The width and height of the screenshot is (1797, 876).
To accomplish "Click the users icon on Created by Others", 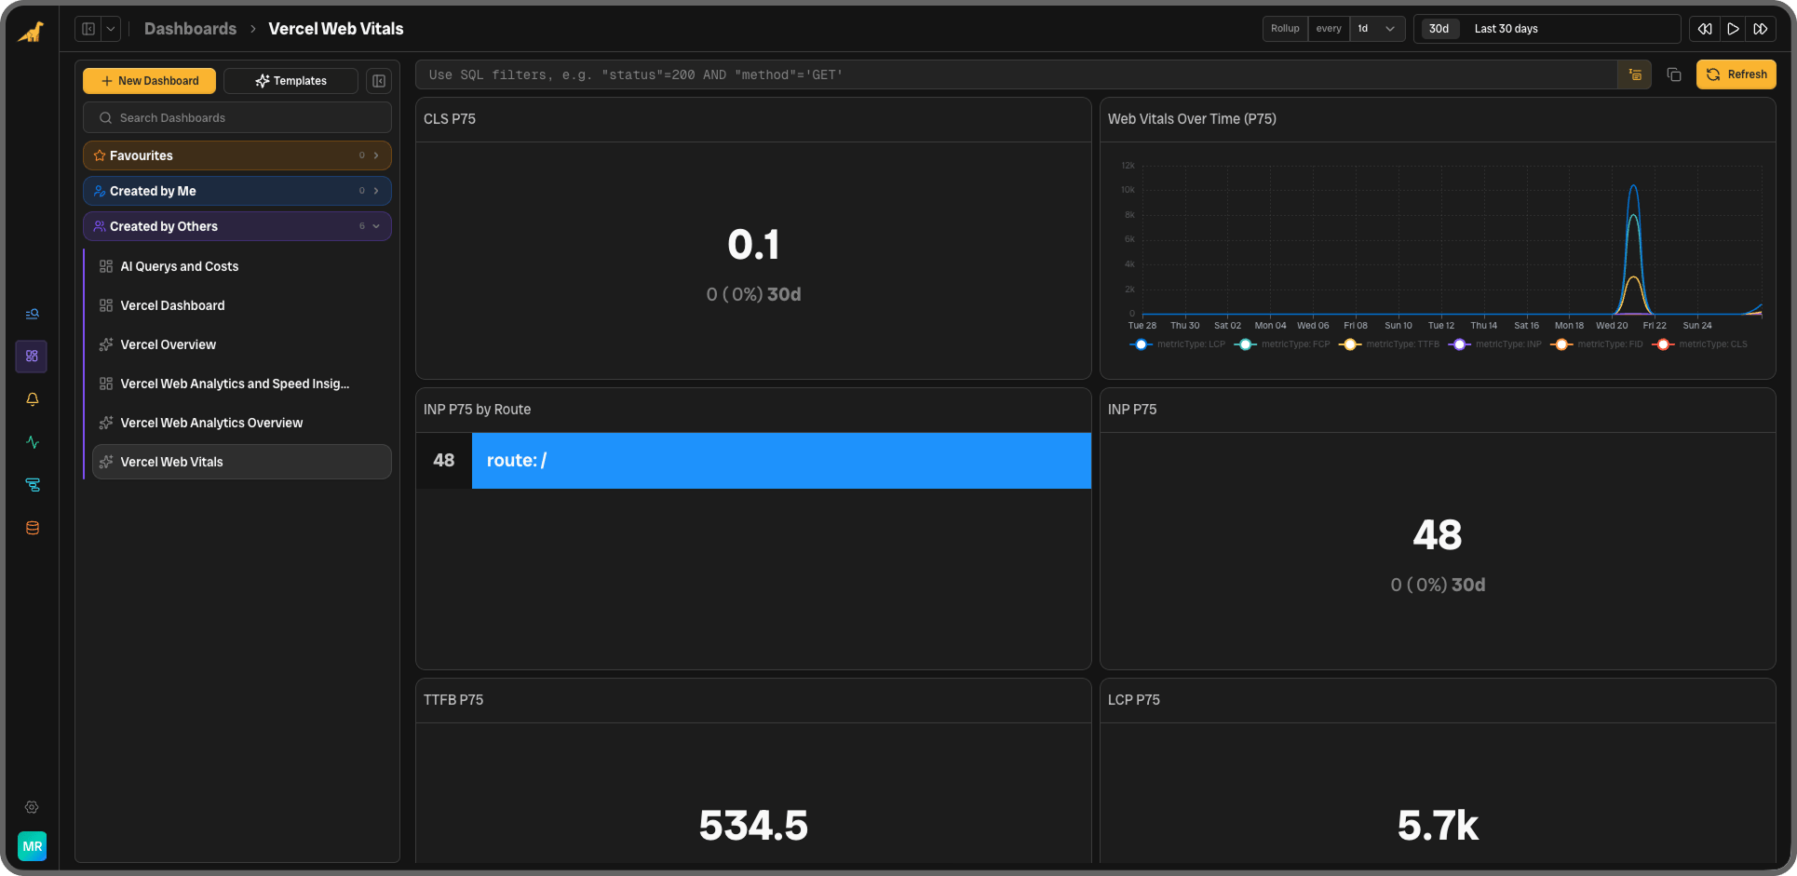I will click(100, 226).
